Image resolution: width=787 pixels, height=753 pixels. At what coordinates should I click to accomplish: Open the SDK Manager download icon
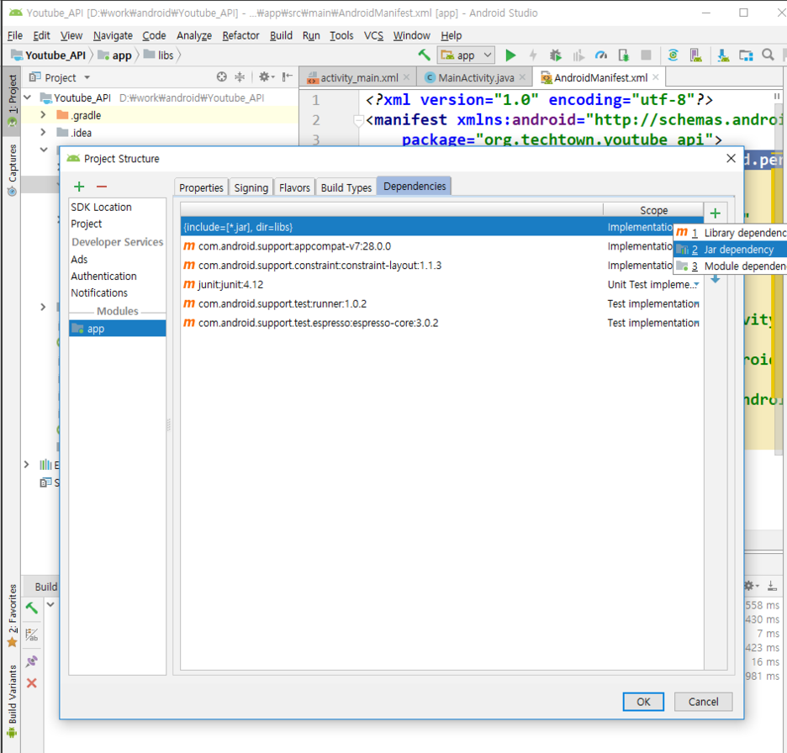point(723,55)
